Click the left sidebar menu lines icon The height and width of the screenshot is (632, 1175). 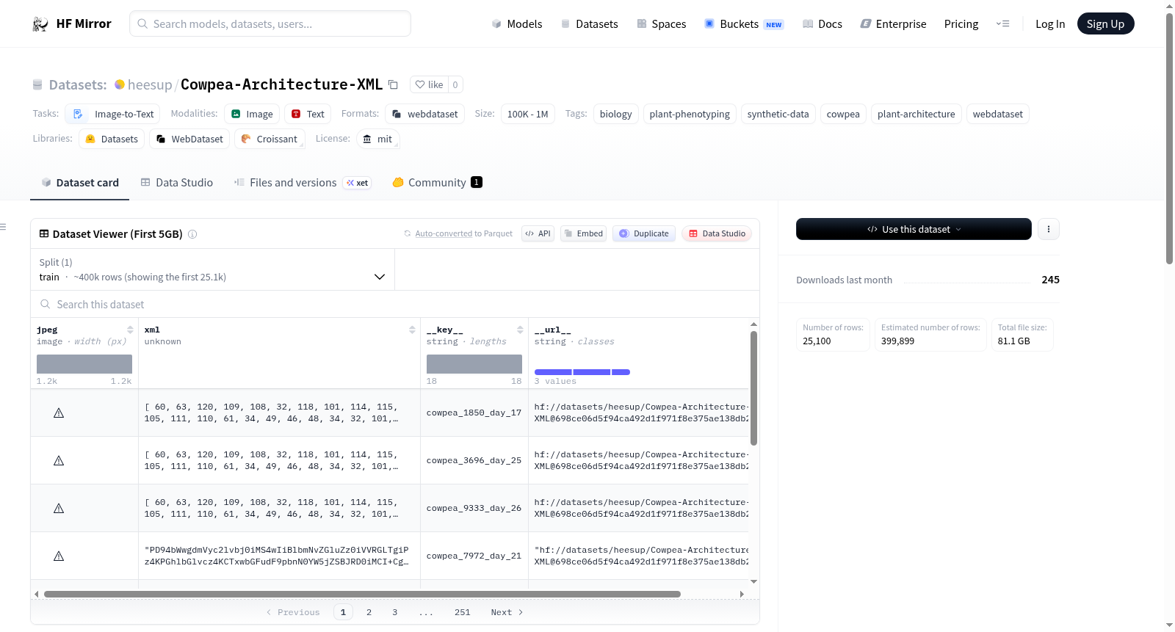[3, 227]
